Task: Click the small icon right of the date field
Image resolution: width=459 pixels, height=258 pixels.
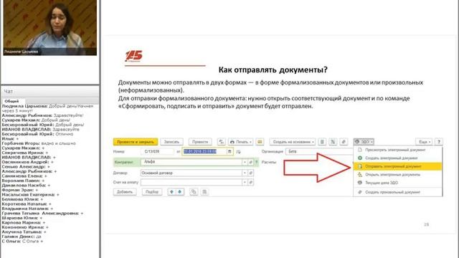Action: pos(238,151)
